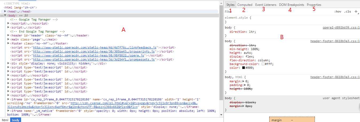Click the DOM tree scrollbar down arrow
360x122 pixels.
[221, 115]
